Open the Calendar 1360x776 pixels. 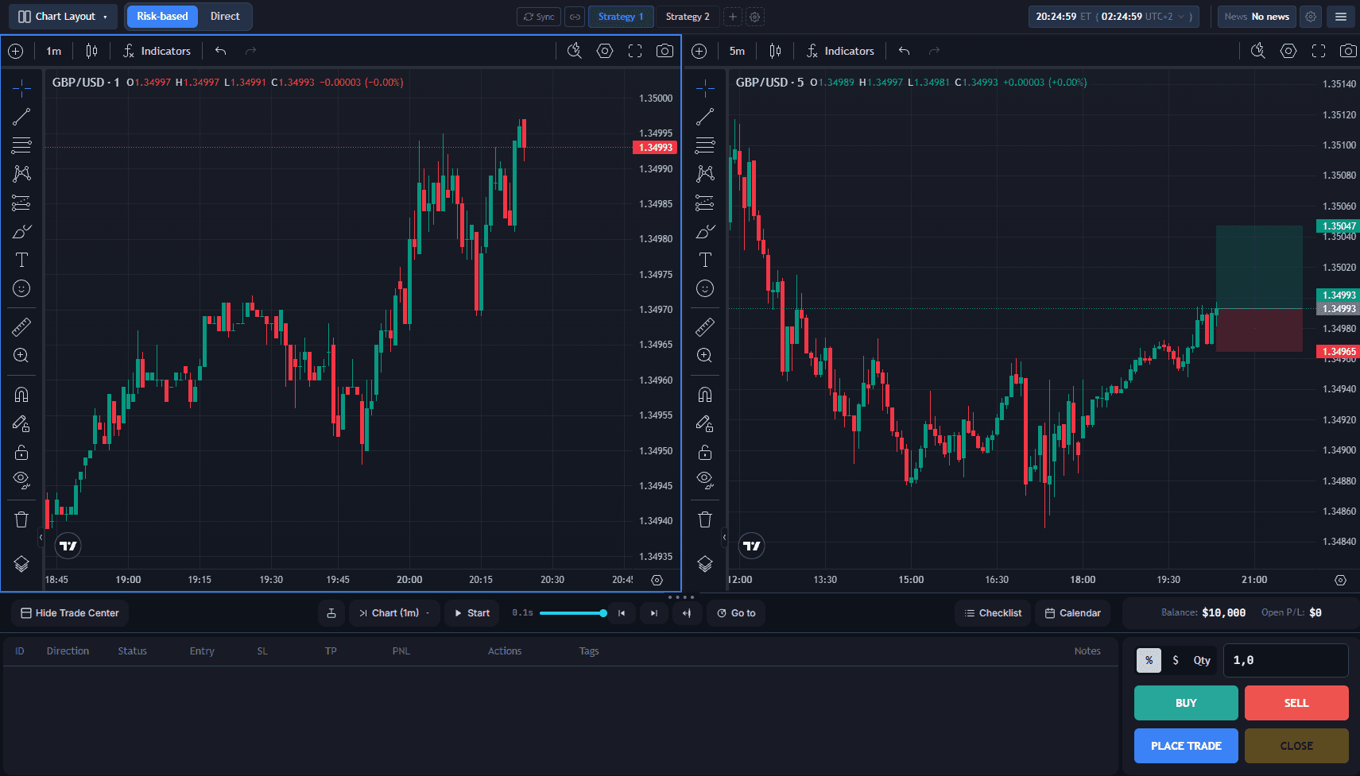point(1073,613)
